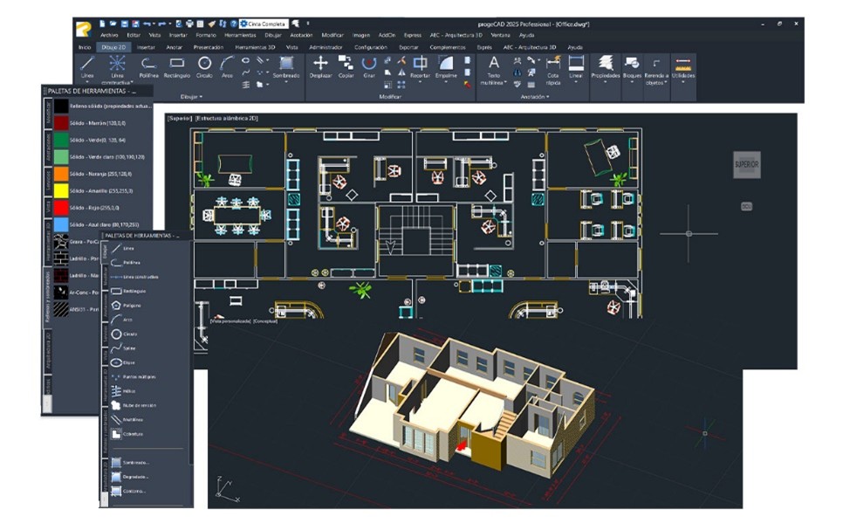Image resolution: width=843 pixels, height=530 pixels.
Task: Select the Línea tool in the ribbon
Action: (86, 66)
